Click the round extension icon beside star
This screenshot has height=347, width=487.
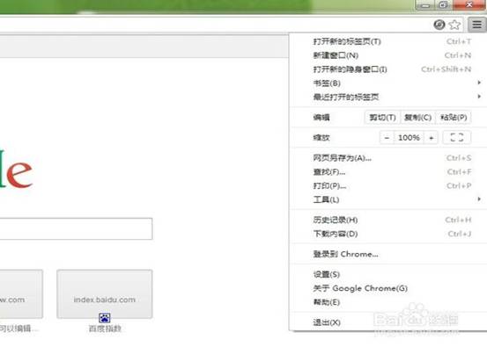pos(439,25)
